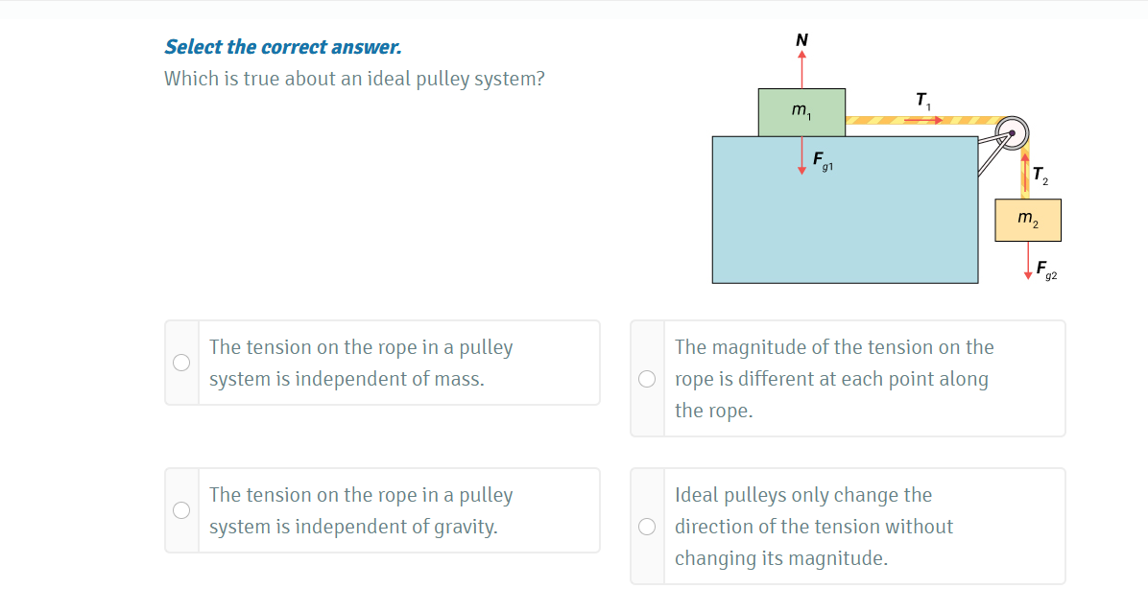This screenshot has width=1148, height=612.
Task: Click the yellow m2 hanging block
Action: (x=1028, y=220)
